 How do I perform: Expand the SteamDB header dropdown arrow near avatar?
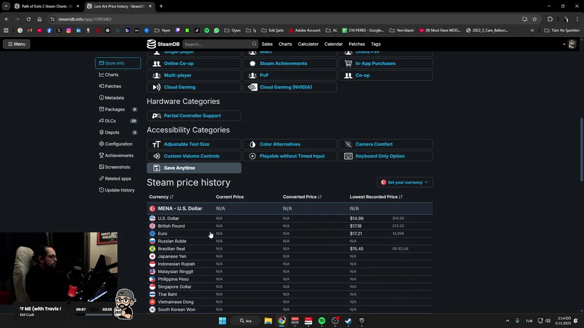click(x=564, y=44)
